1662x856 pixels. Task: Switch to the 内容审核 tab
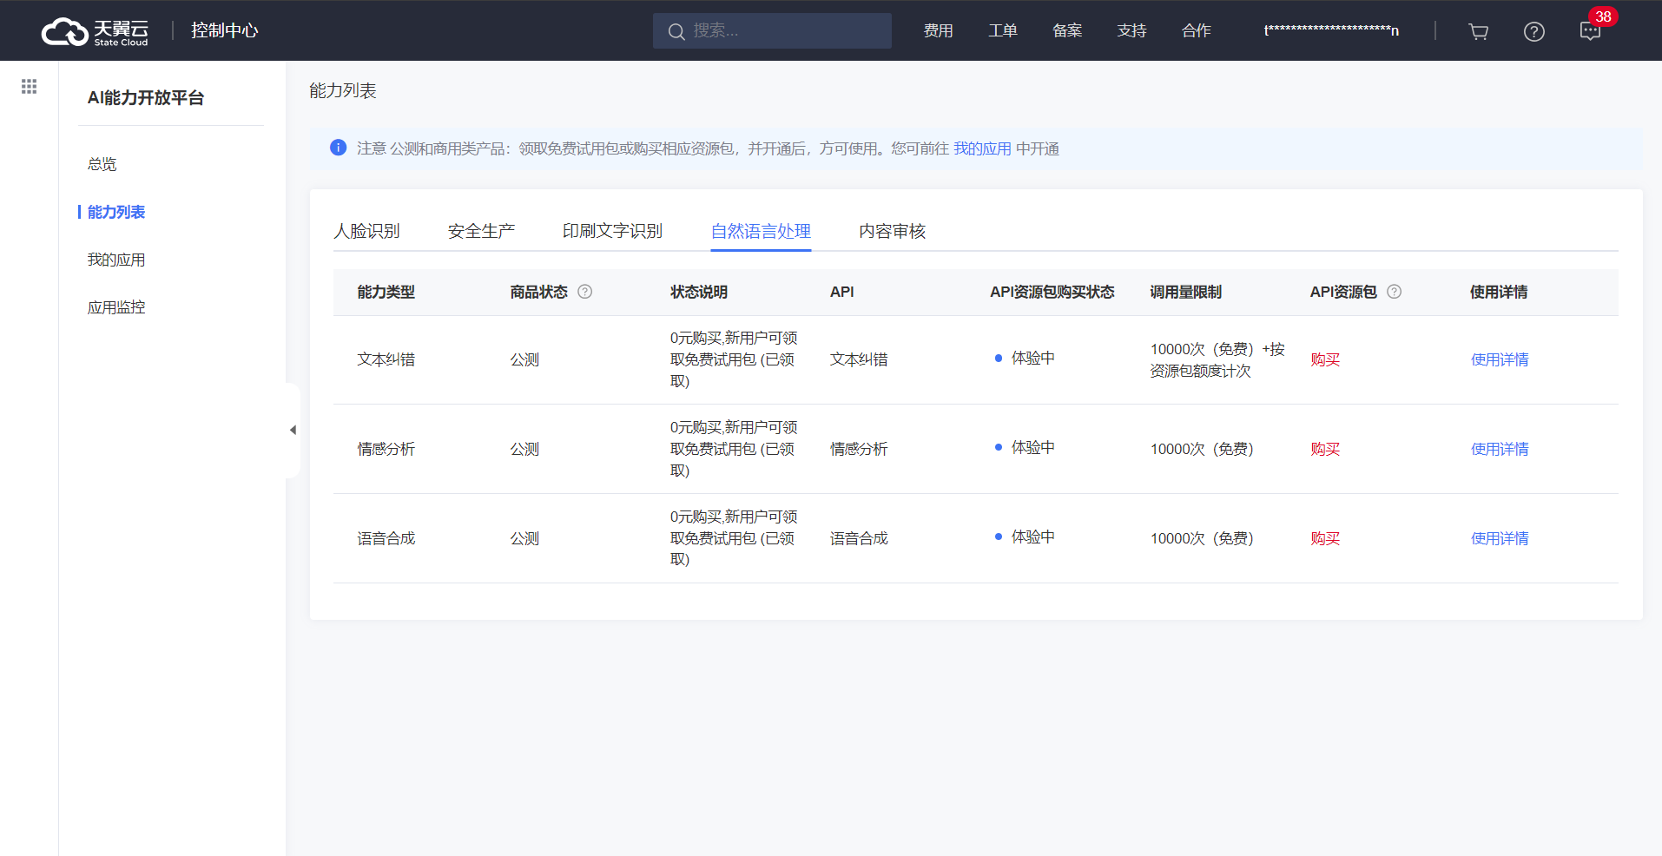coord(892,231)
